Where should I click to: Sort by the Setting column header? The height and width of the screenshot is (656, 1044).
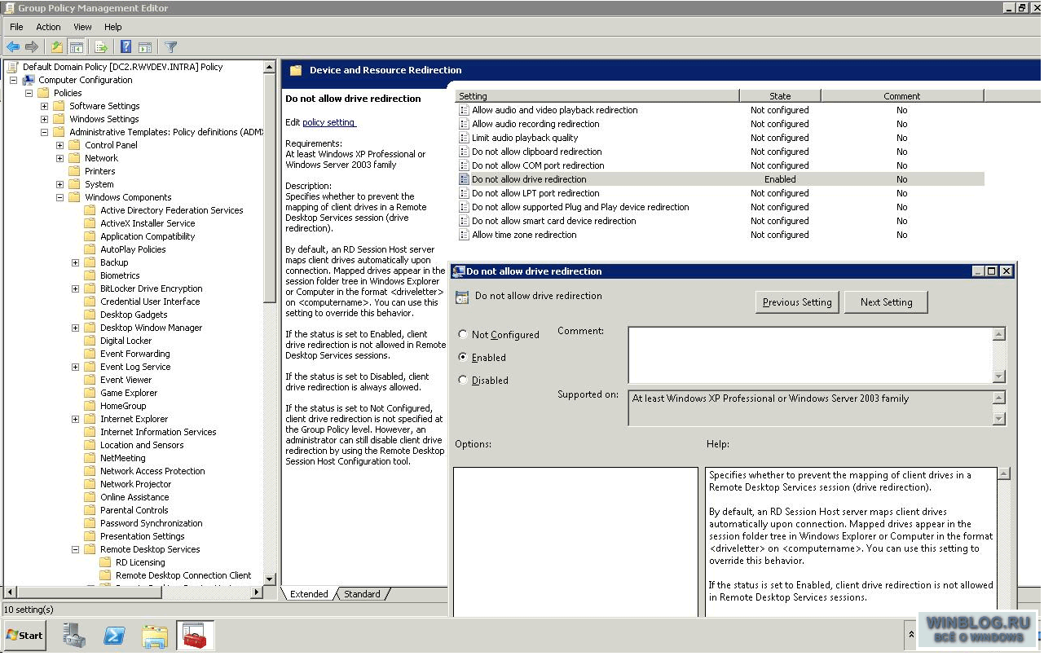click(x=597, y=96)
